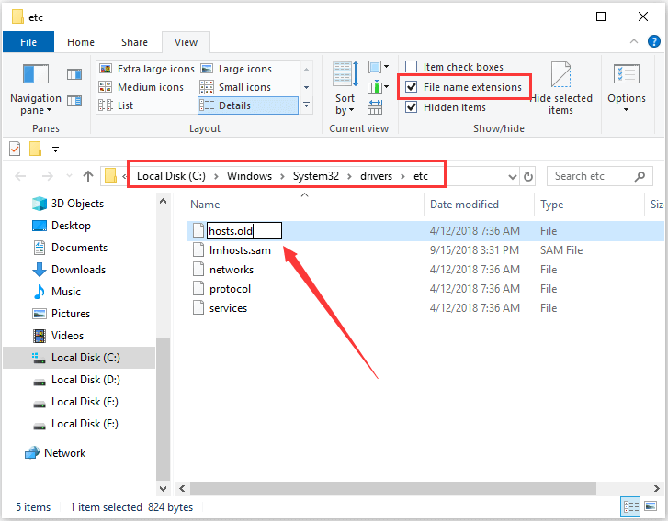This screenshot has width=668, height=521.
Task: Click System32 in the address path
Action: [x=316, y=176]
